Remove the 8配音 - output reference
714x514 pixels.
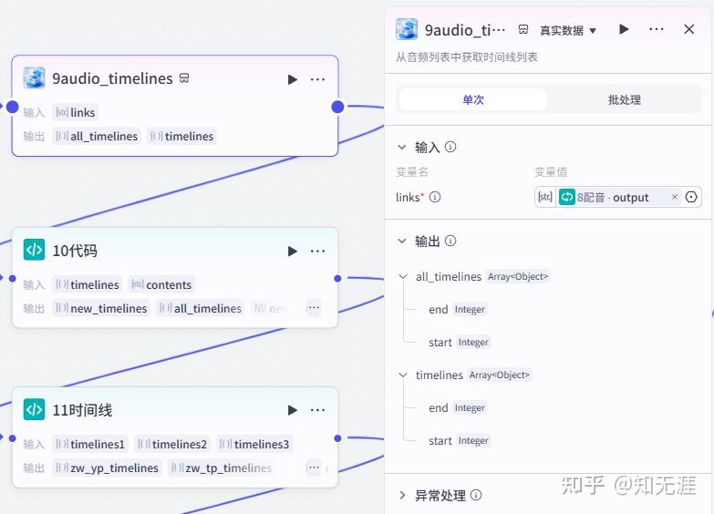click(675, 197)
